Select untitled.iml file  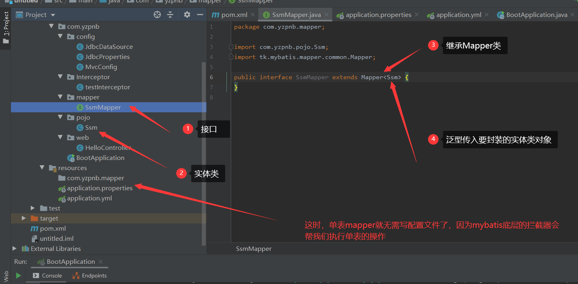[x=52, y=238]
